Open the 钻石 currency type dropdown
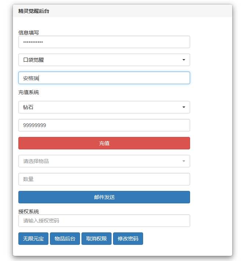This screenshot has height=261, width=251. (104, 107)
